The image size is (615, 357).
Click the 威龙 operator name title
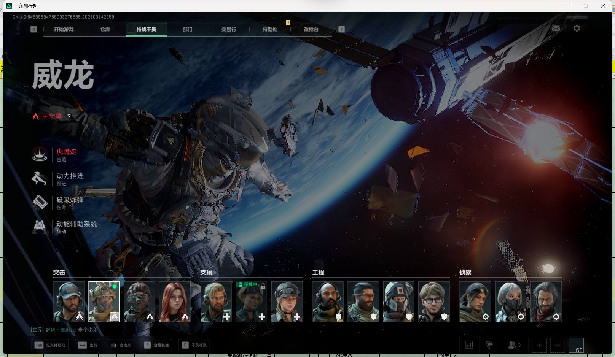pyautogui.click(x=63, y=75)
